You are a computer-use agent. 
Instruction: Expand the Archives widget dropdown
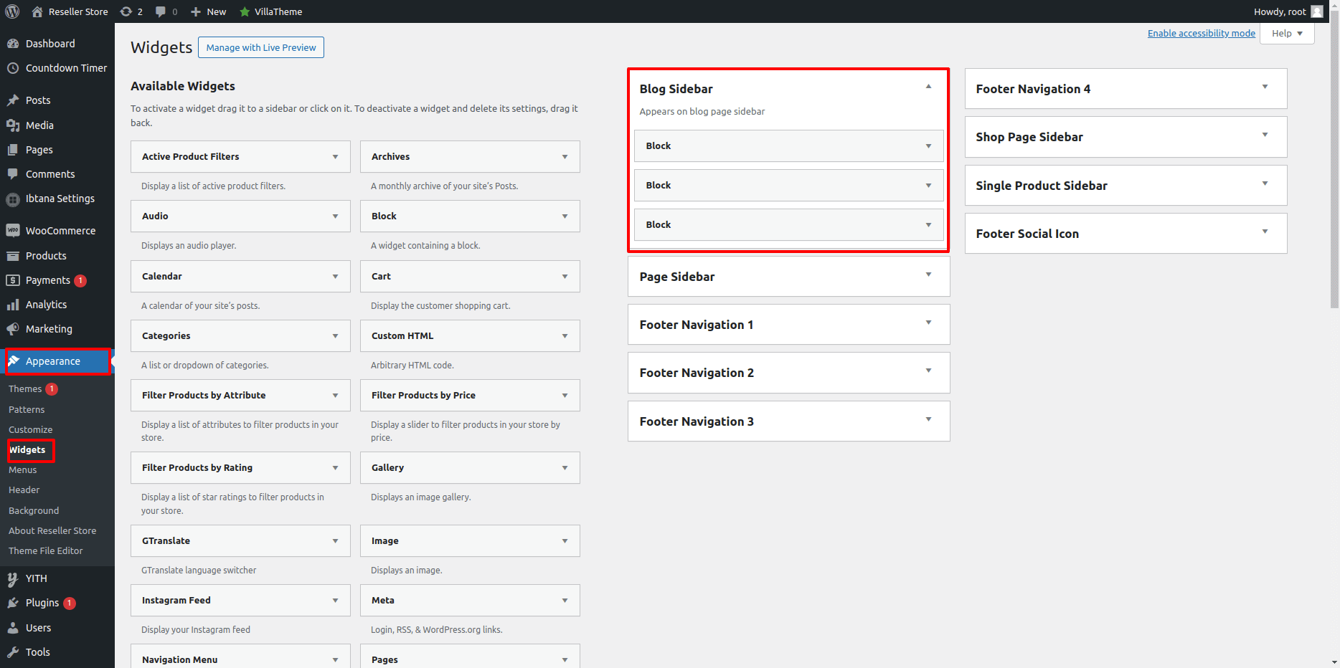tap(565, 157)
